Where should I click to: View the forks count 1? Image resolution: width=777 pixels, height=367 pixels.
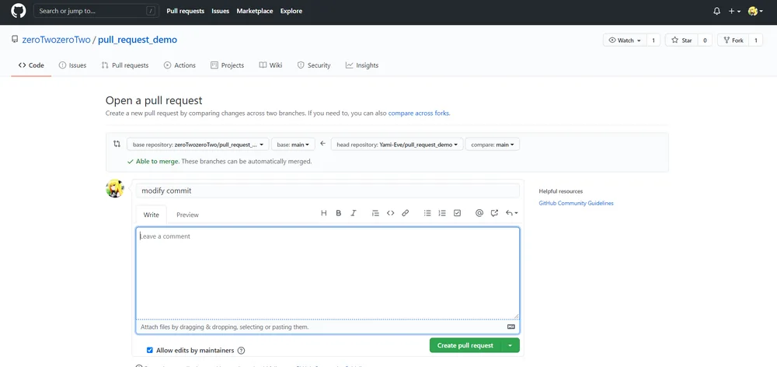(756, 40)
